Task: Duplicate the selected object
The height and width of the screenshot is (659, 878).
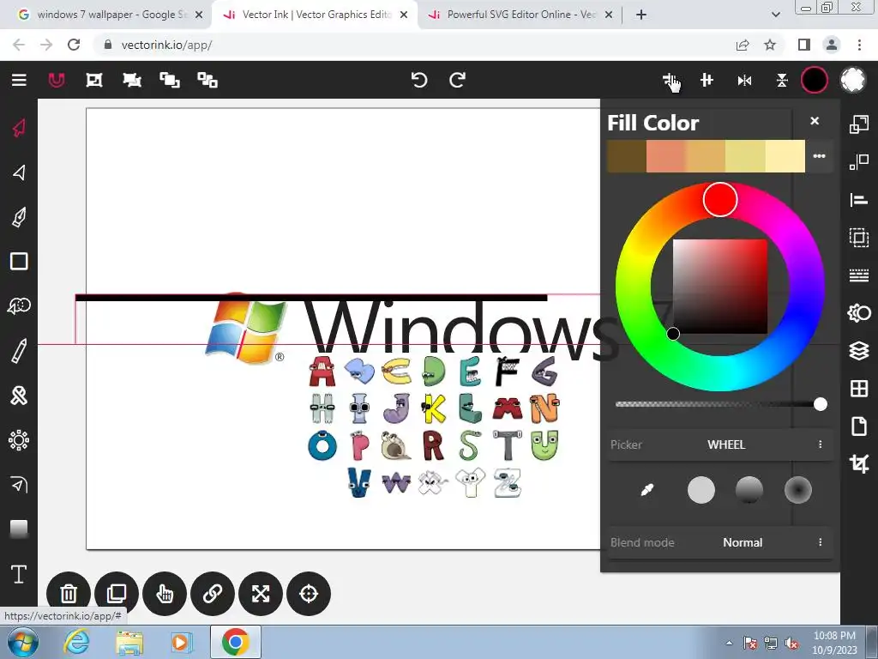Action: click(117, 594)
